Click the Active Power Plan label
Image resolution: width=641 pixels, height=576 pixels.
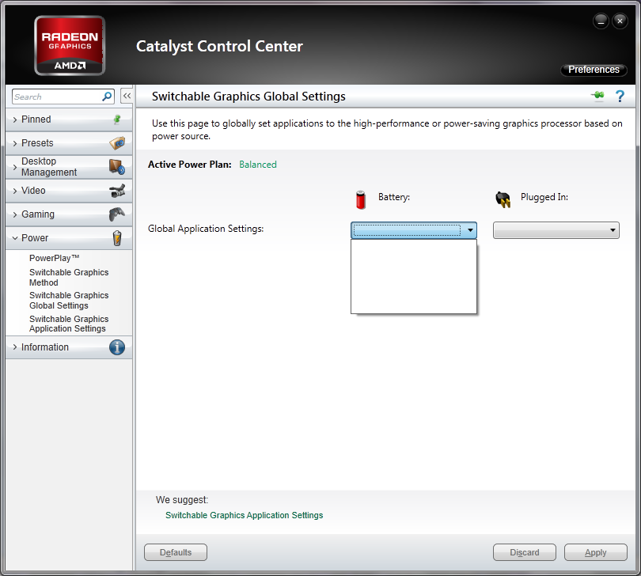pyautogui.click(x=190, y=165)
